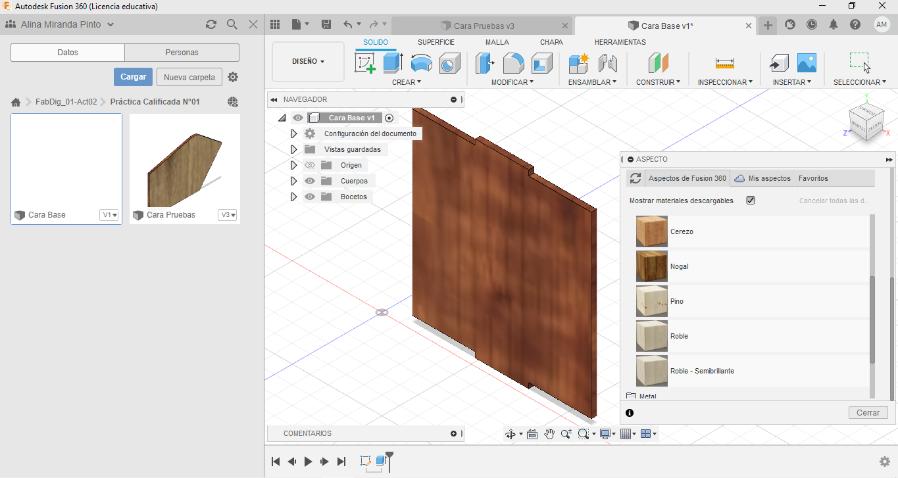Open Cara Pruebas version V3 dropdown

(228, 215)
